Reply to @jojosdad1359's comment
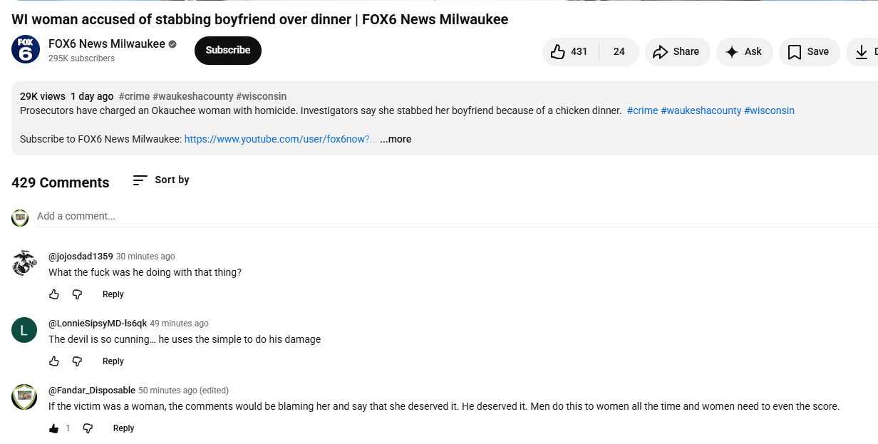Image resolution: width=878 pixels, height=444 pixels. (x=113, y=294)
